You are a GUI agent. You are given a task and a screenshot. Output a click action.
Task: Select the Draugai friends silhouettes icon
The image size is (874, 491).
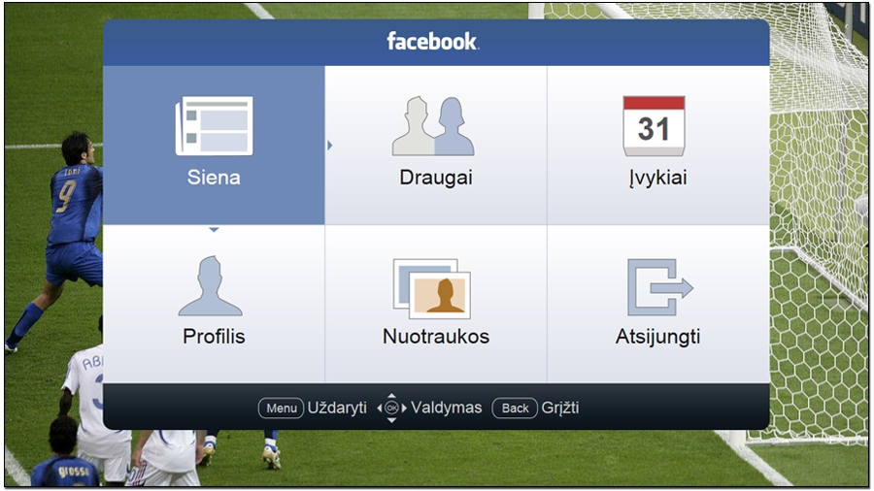click(434, 126)
